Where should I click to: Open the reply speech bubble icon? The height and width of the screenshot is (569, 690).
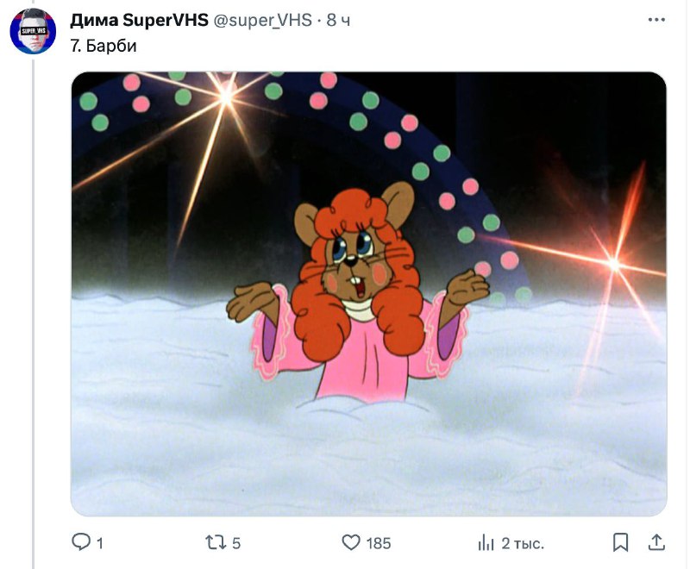[81, 542]
